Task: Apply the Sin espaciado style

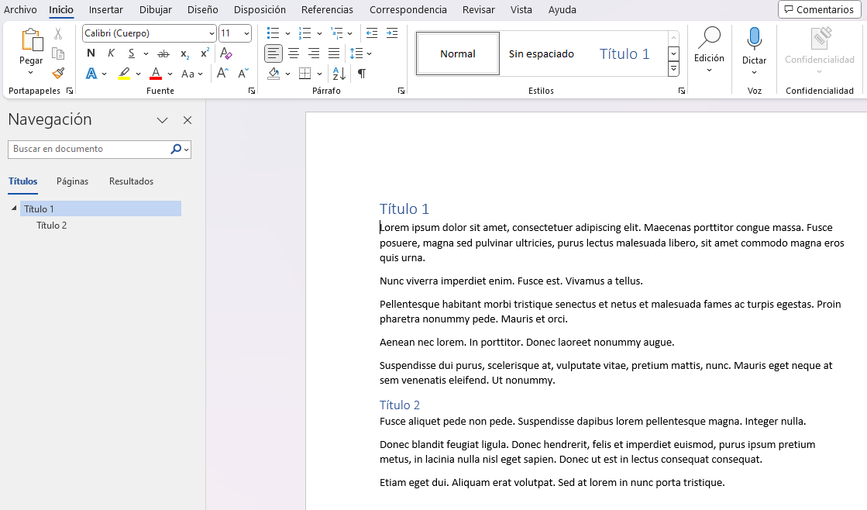Action: (x=541, y=53)
